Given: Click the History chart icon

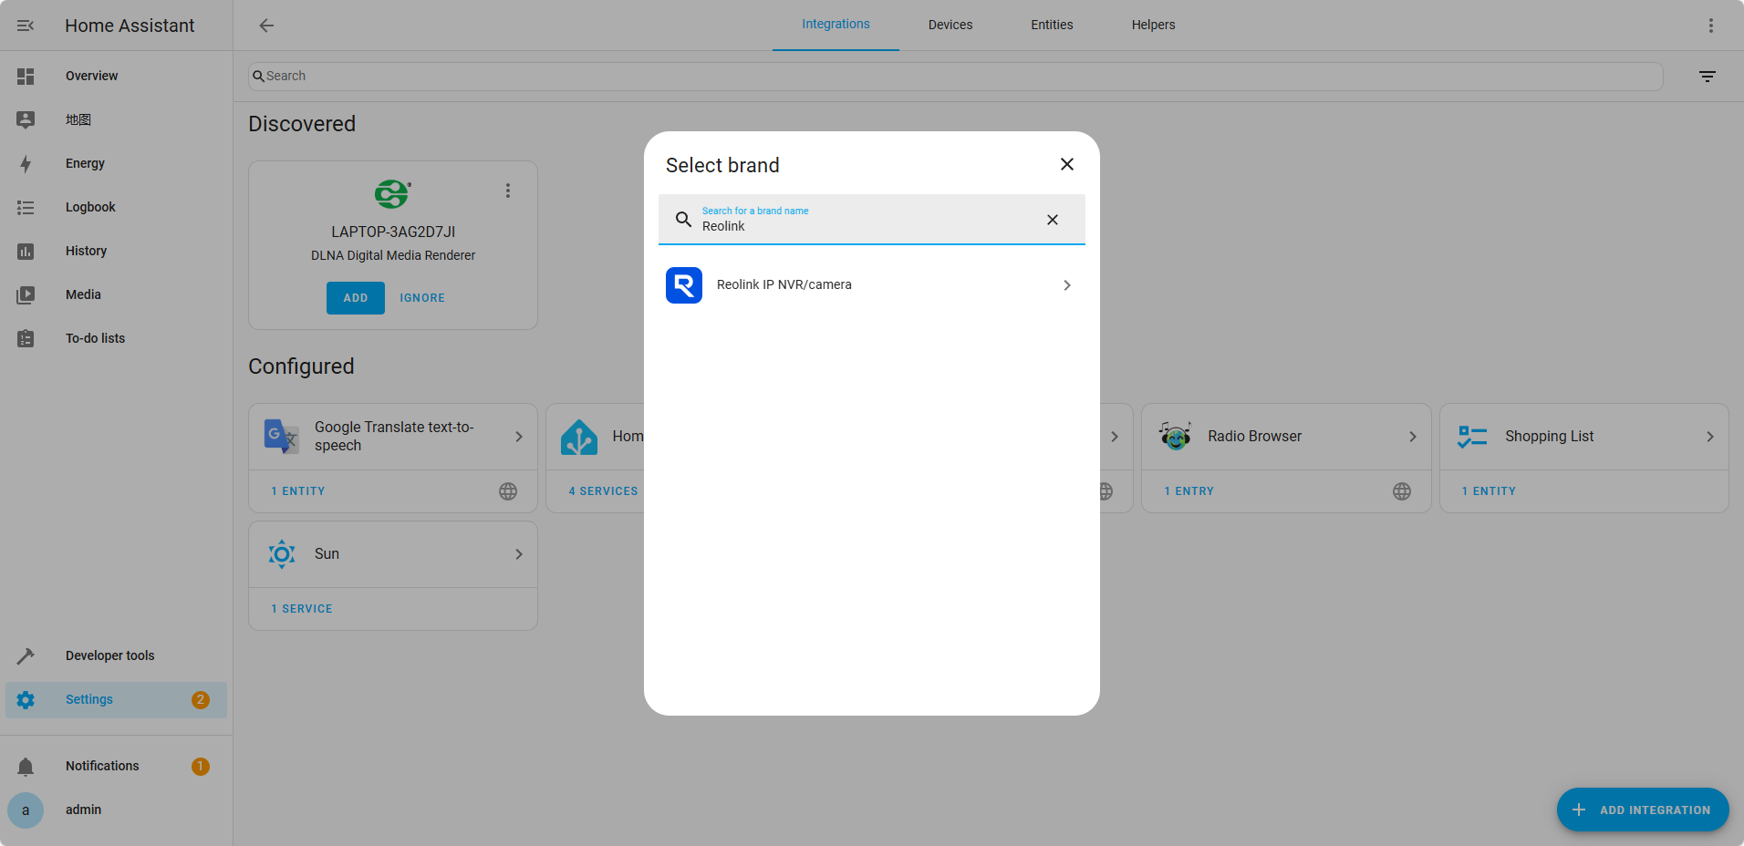Looking at the screenshot, I should click(26, 252).
